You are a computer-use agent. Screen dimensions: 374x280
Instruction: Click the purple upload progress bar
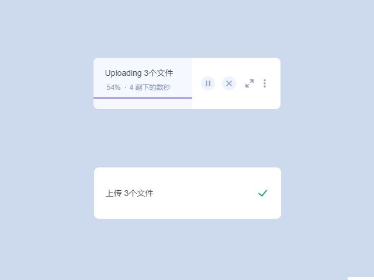click(x=143, y=98)
